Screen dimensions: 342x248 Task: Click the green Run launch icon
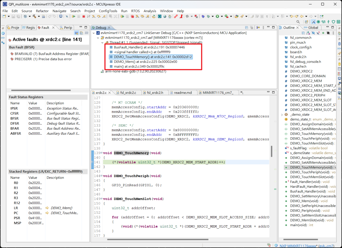(x=217, y=16)
